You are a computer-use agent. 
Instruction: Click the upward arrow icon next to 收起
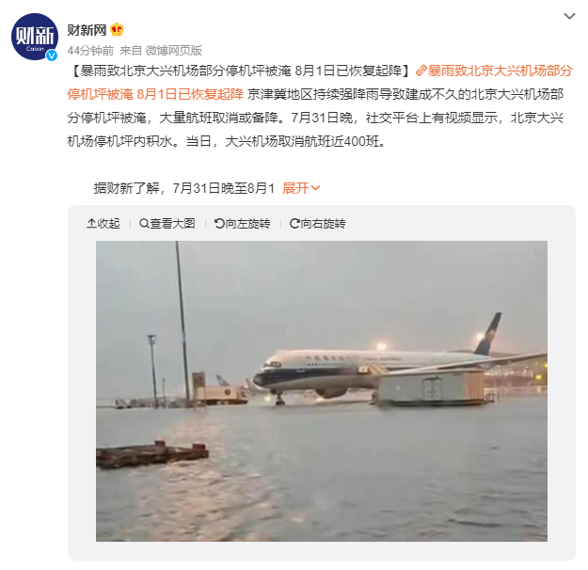pos(91,224)
